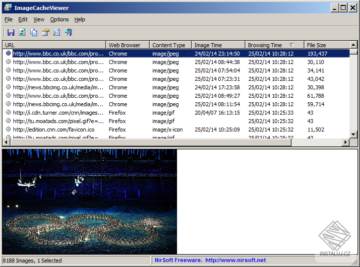This screenshot has height=267, width=360.
Task: Click the vertical scrollbar down arrow
Action: click(354, 134)
